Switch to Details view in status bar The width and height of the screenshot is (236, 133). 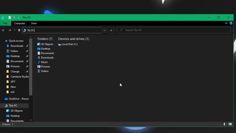tap(225, 124)
